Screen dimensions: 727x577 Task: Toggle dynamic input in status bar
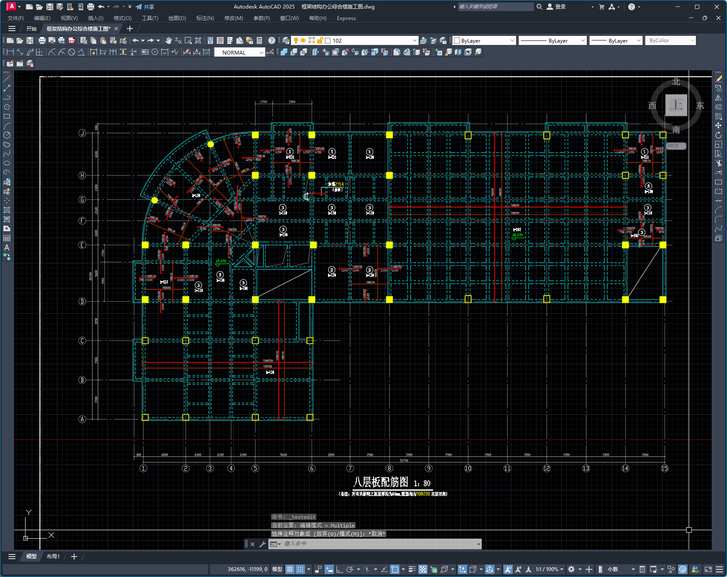[x=329, y=569]
